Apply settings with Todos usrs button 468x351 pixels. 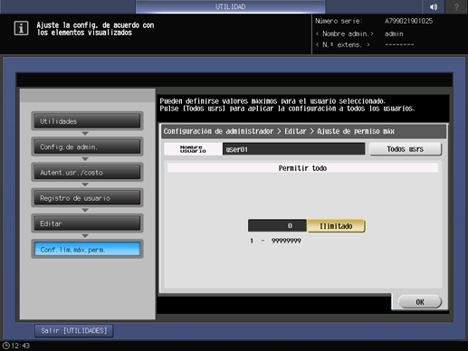pos(406,149)
